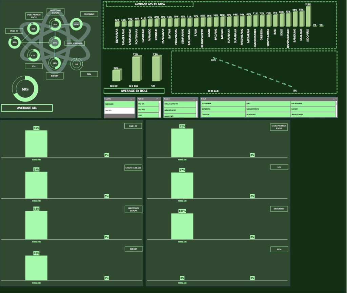Click the AVERAGE ACV BY AREA title

[150, 4]
